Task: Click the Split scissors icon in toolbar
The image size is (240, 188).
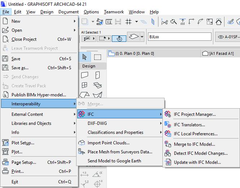Action: point(165,22)
